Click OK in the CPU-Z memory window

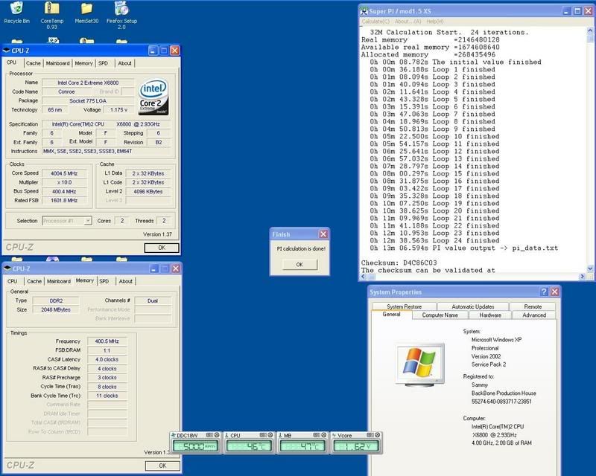click(162, 466)
